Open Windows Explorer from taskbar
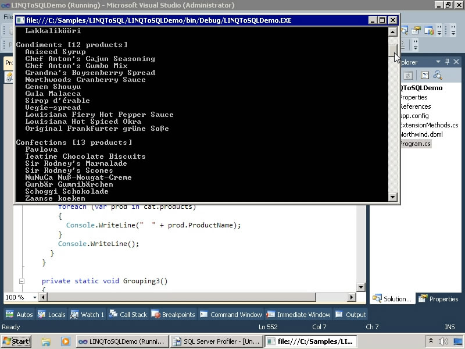The height and width of the screenshot is (349, 465). click(46, 341)
